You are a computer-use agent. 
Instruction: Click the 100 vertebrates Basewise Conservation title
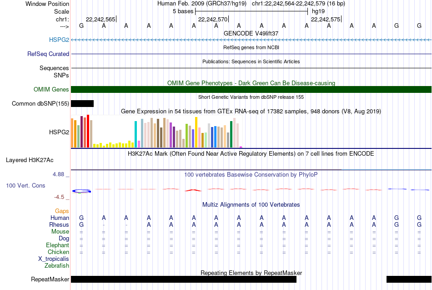point(251,175)
